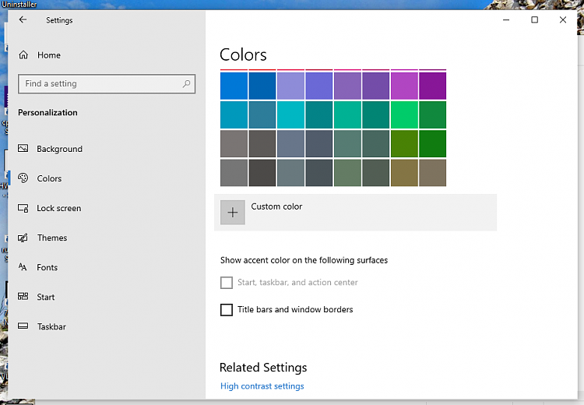Viewport: 584px width, 405px height.
Task: Select the tan-brown swatch ending last row
Action: point(432,173)
